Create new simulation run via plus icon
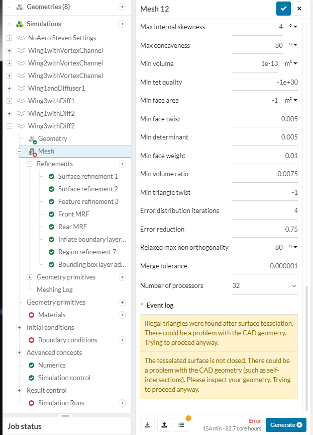 (x=122, y=403)
